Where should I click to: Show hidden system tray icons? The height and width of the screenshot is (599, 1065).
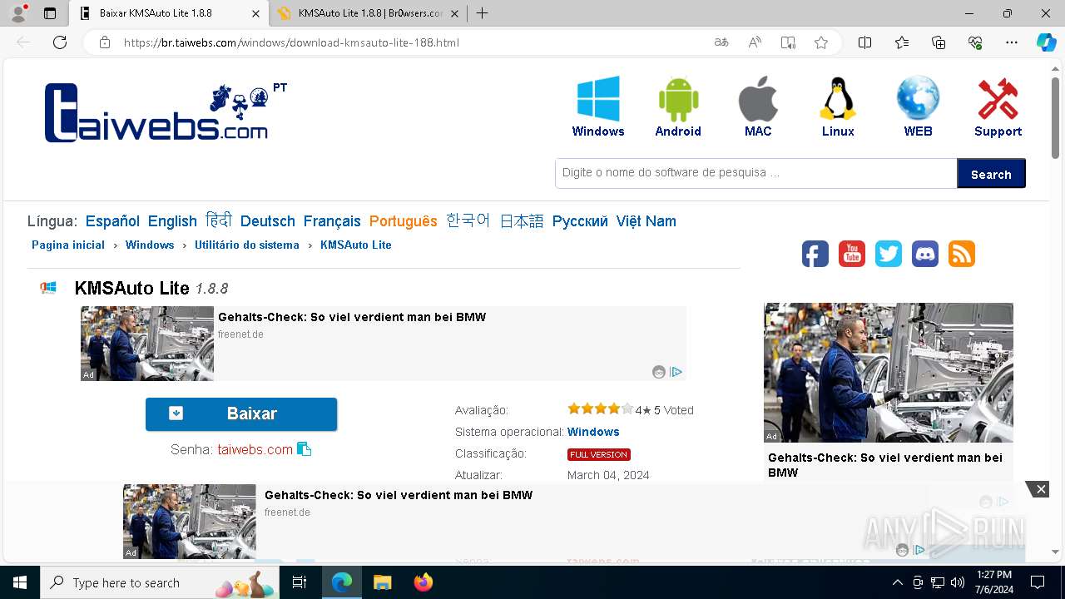click(x=897, y=582)
